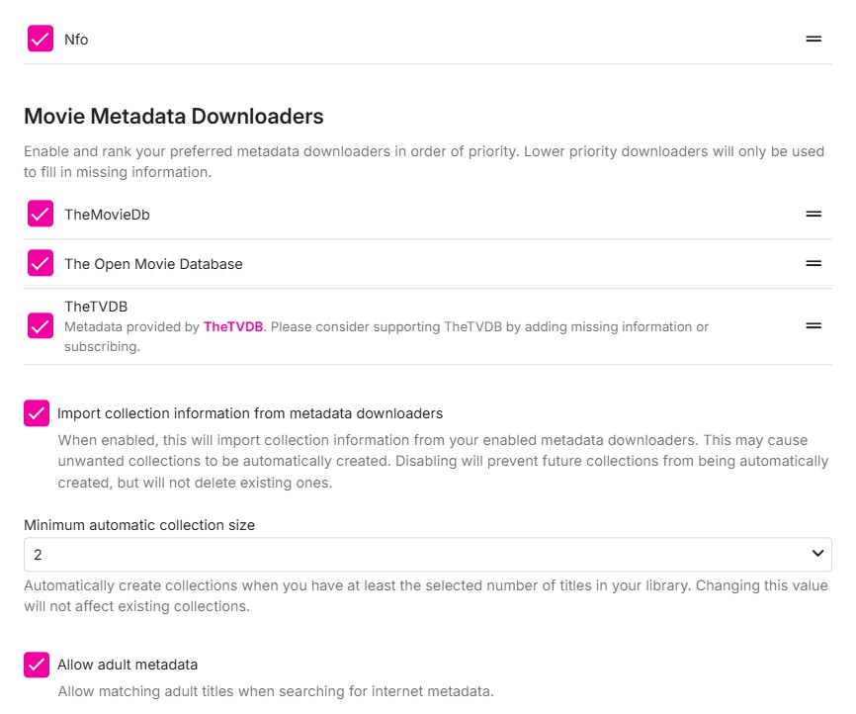This screenshot has width=856, height=714.
Task: Click the Allow adult metadata label
Action: [128, 665]
